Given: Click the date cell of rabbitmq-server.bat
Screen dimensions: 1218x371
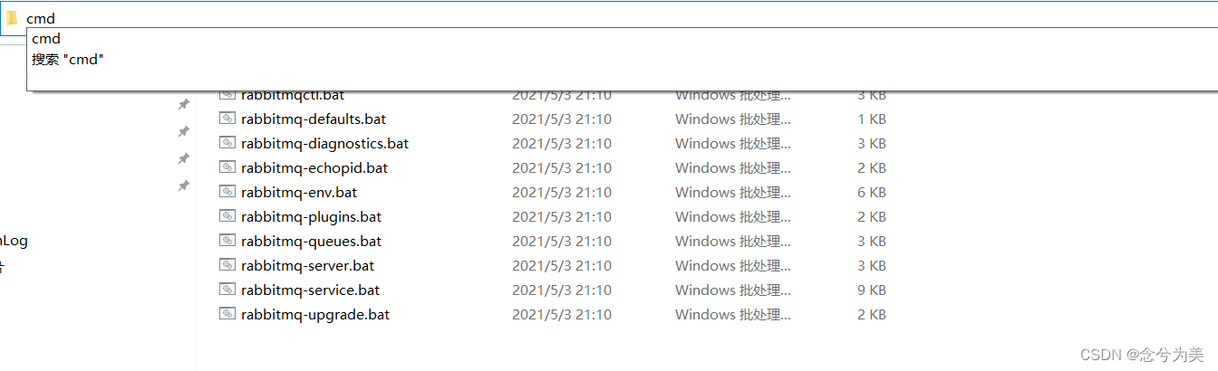Looking at the screenshot, I should (562, 265).
